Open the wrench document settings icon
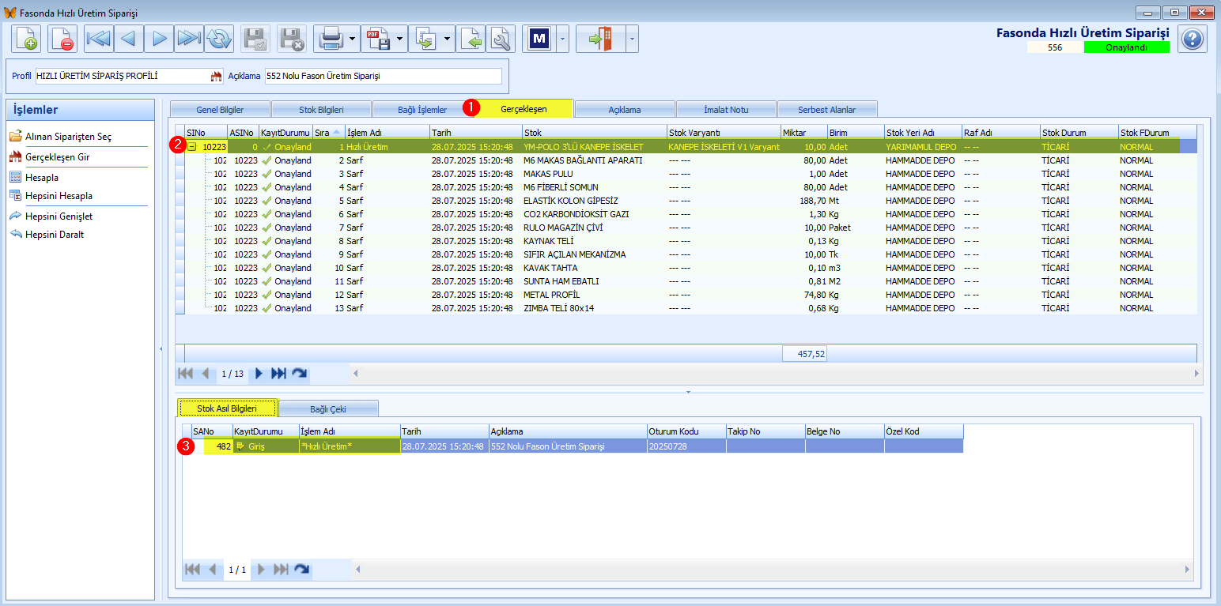This screenshot has height=606, width=1221. pyautogui.click(x=501, y=39)
